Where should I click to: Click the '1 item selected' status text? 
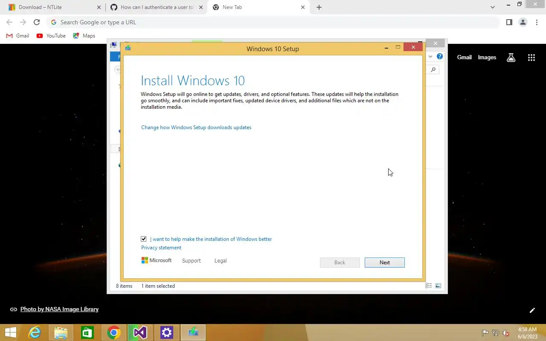[158, 286]
